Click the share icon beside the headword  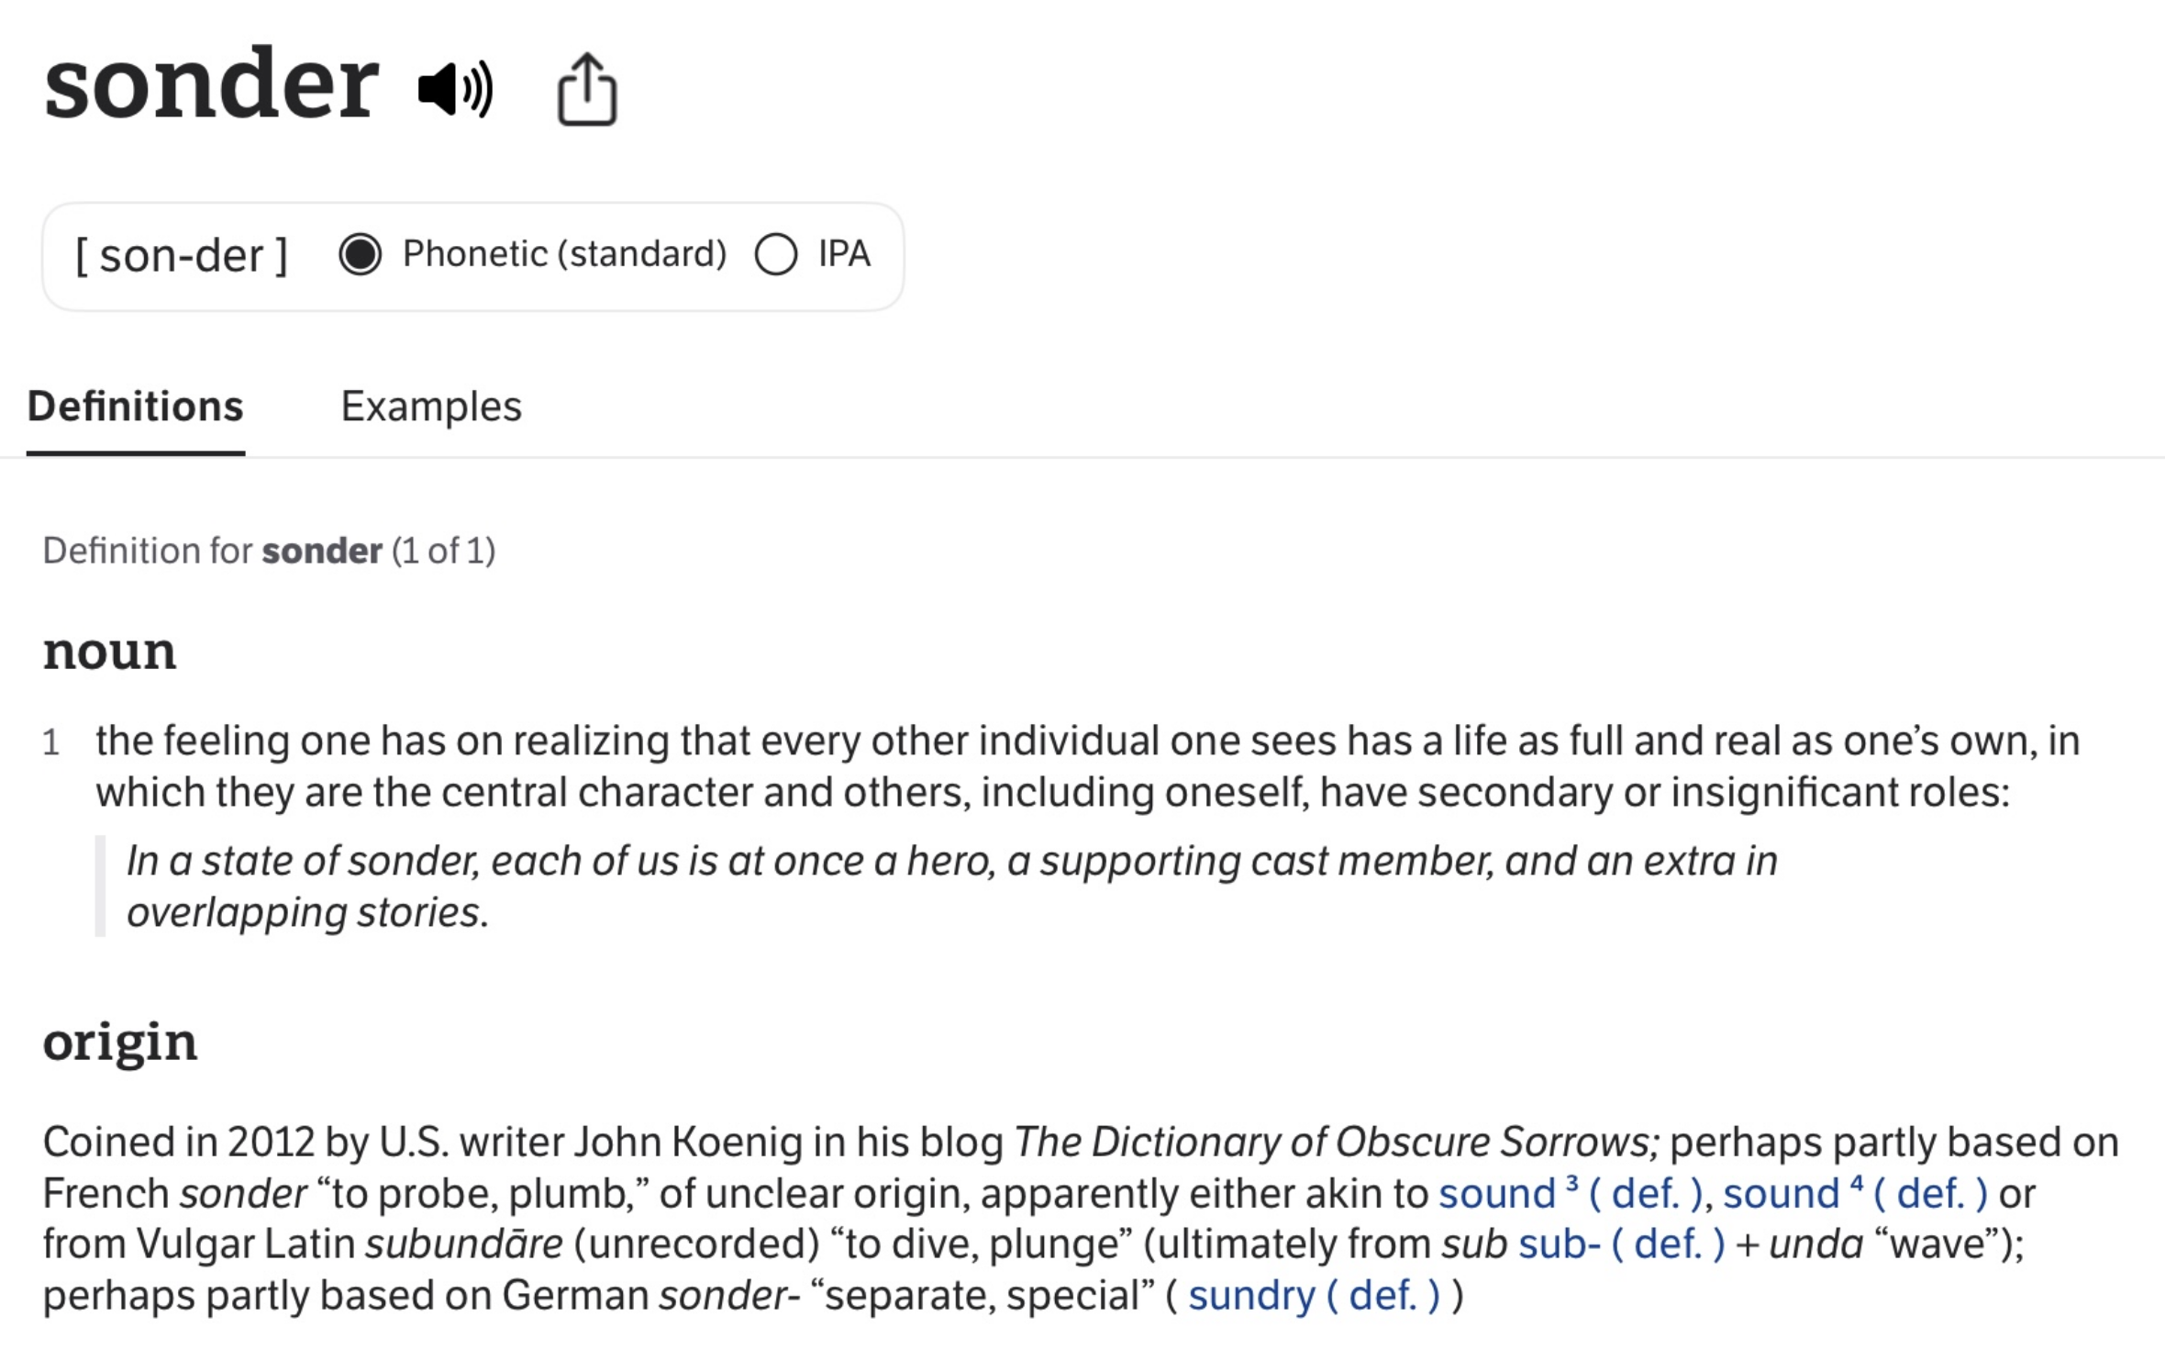[587, 89]
